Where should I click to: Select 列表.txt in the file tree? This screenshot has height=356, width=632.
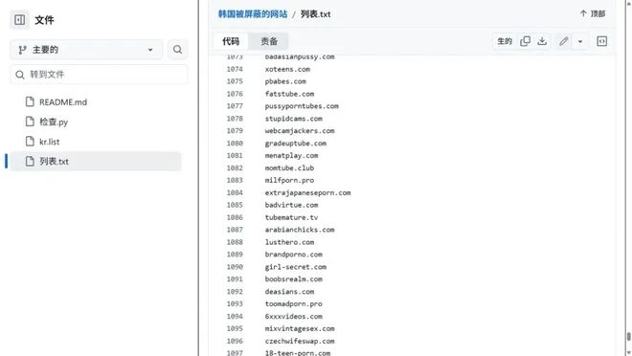96,162
